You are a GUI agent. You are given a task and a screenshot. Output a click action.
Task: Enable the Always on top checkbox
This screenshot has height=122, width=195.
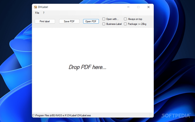click(125, 19)
